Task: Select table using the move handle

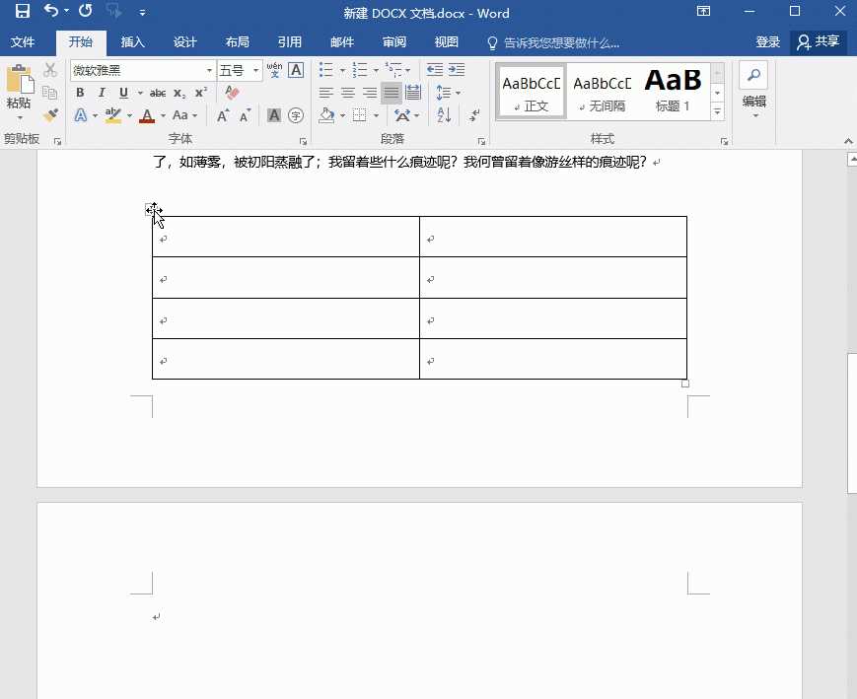Action: click(x=151, y=209)
